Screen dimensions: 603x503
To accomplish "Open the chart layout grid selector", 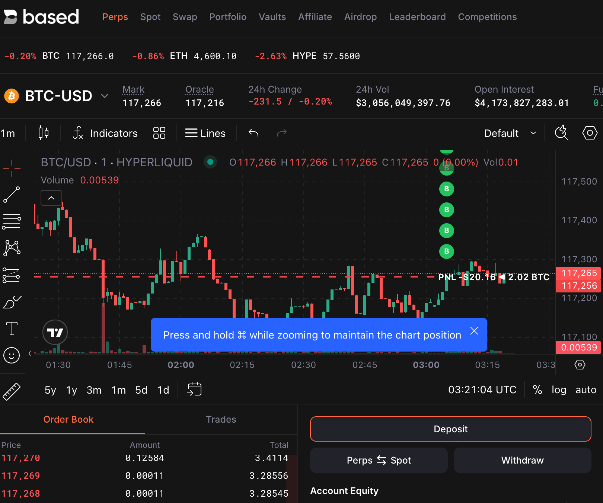I will [x=159, y=133].
